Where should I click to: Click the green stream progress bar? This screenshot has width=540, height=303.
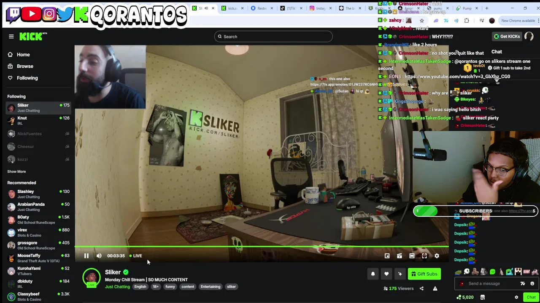262,247
